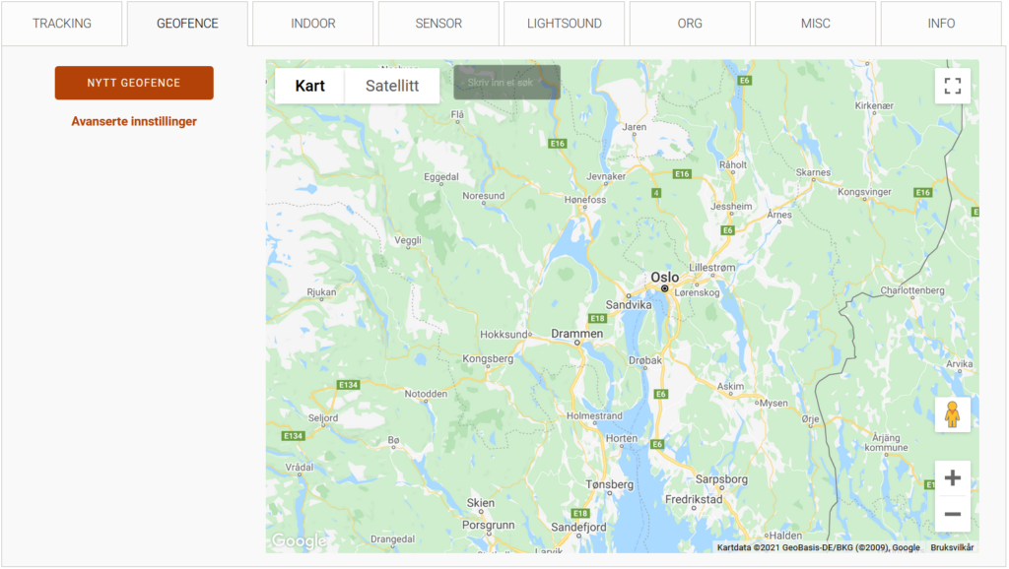
Task: Click the Råholt label on map
Action: [733, 164]
